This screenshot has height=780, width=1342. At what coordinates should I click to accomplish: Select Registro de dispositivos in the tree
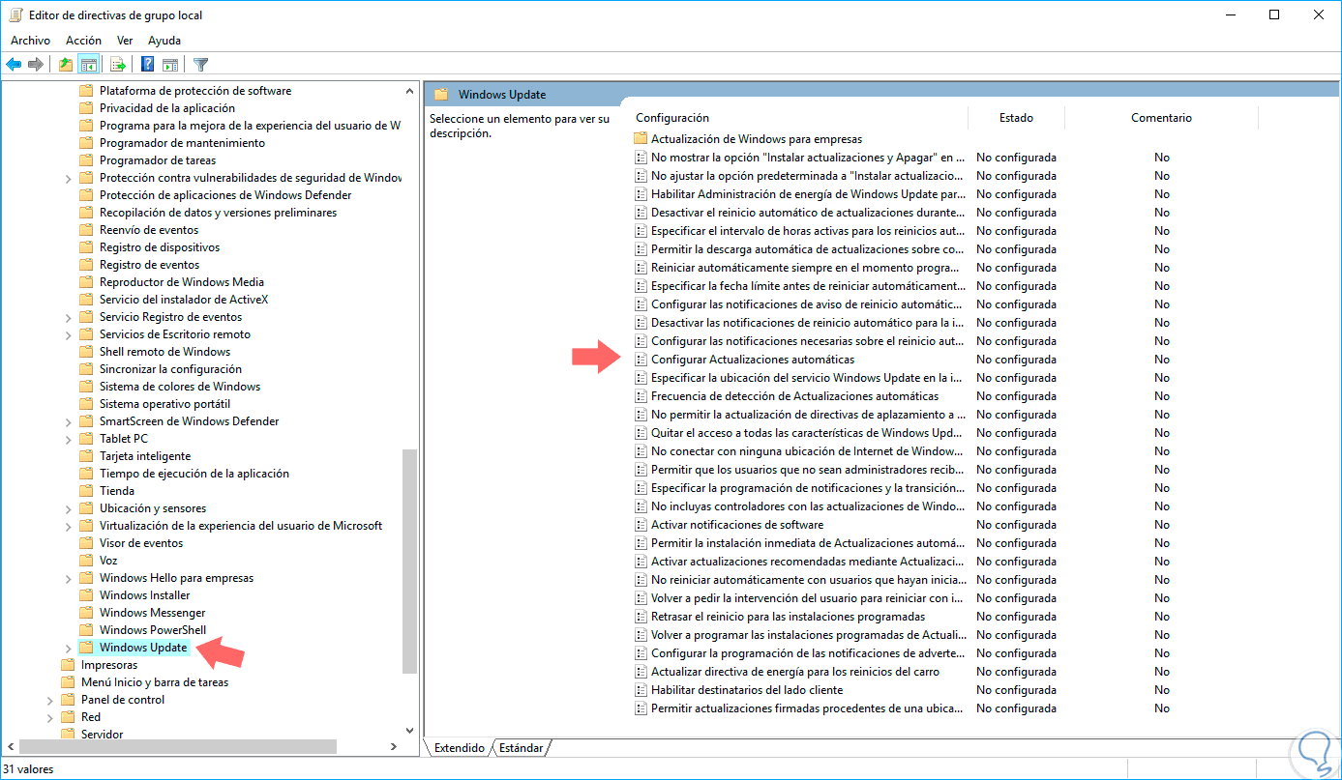[160, 247]
